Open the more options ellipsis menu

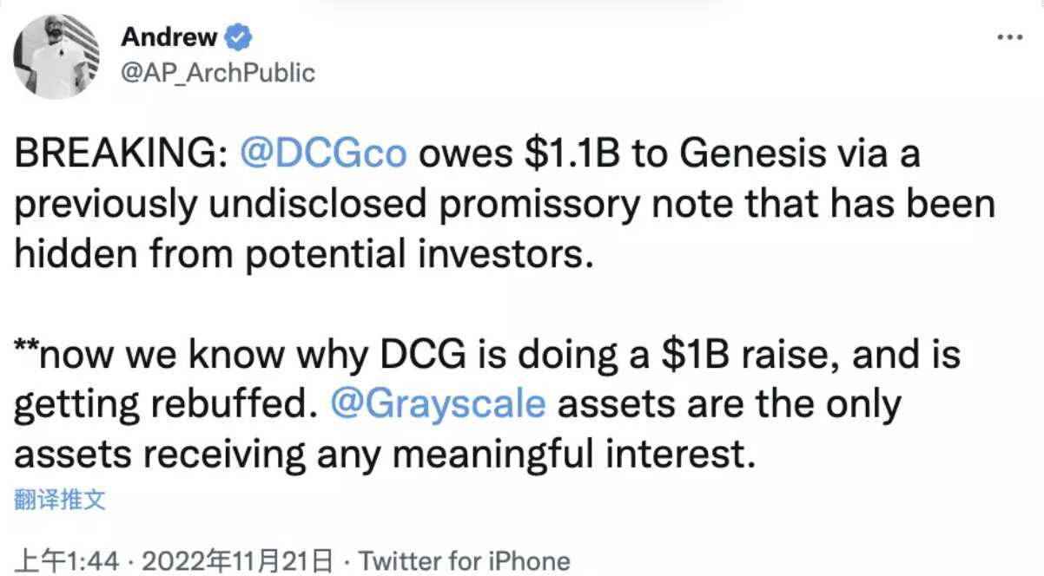pos(1010,38)
